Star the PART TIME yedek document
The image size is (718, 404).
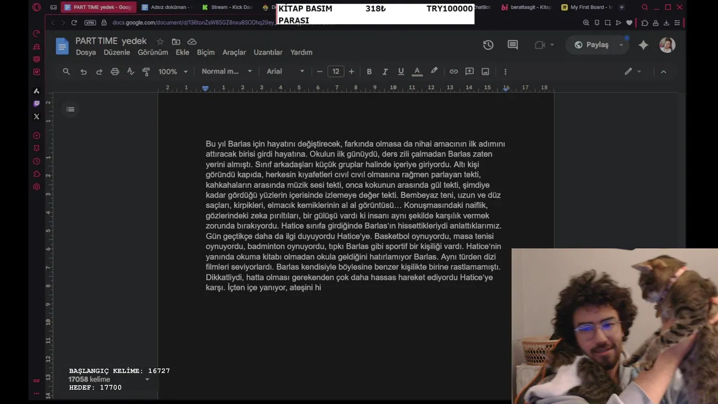tap(160, 42)
